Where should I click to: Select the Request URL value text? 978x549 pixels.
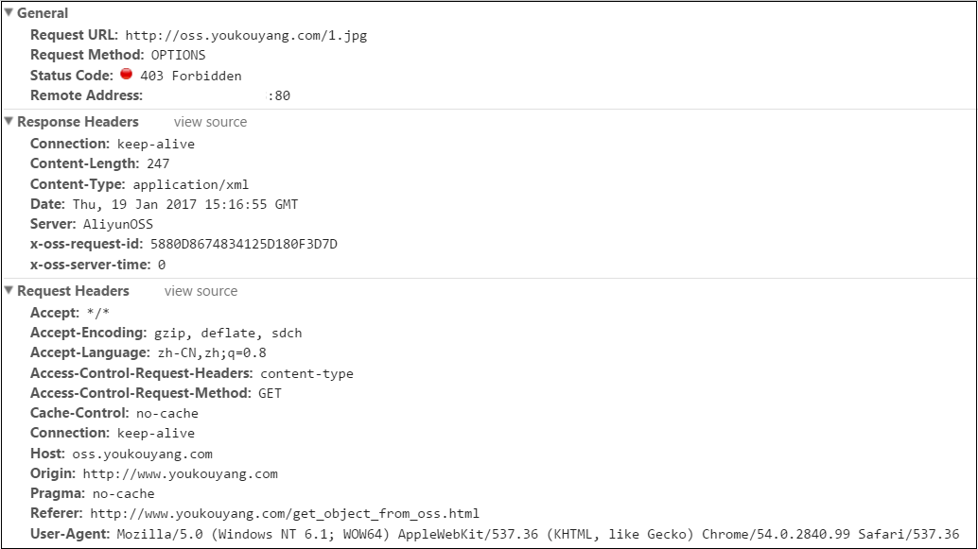pyautogui.click(x=246, y=36)
